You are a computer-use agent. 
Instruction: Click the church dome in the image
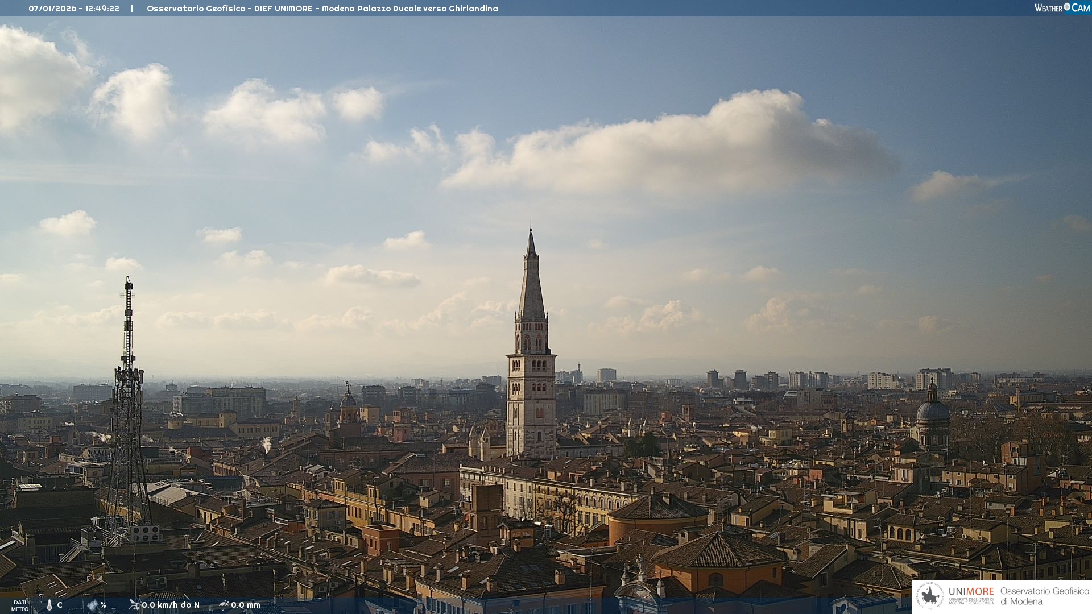[x=932, y=412]
